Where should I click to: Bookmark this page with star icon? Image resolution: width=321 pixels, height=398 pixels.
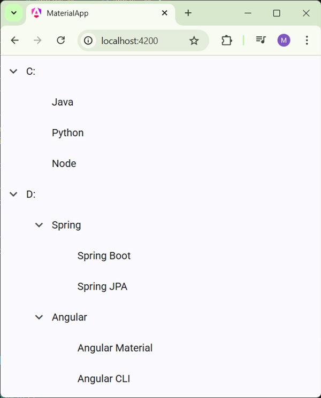pyautogui.click(x=194, y=41)
